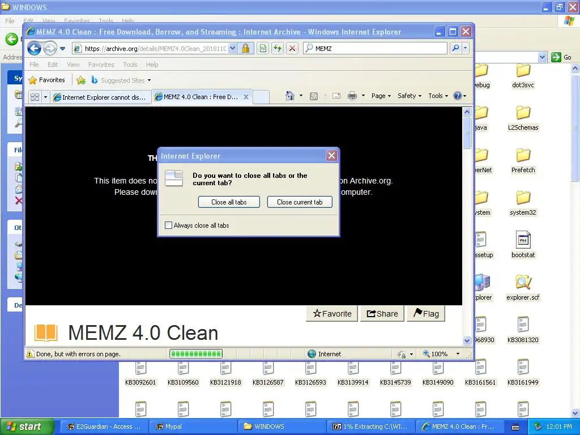580x435 pixels.
Task: Open a new blank tab
Action: [261, 97]
